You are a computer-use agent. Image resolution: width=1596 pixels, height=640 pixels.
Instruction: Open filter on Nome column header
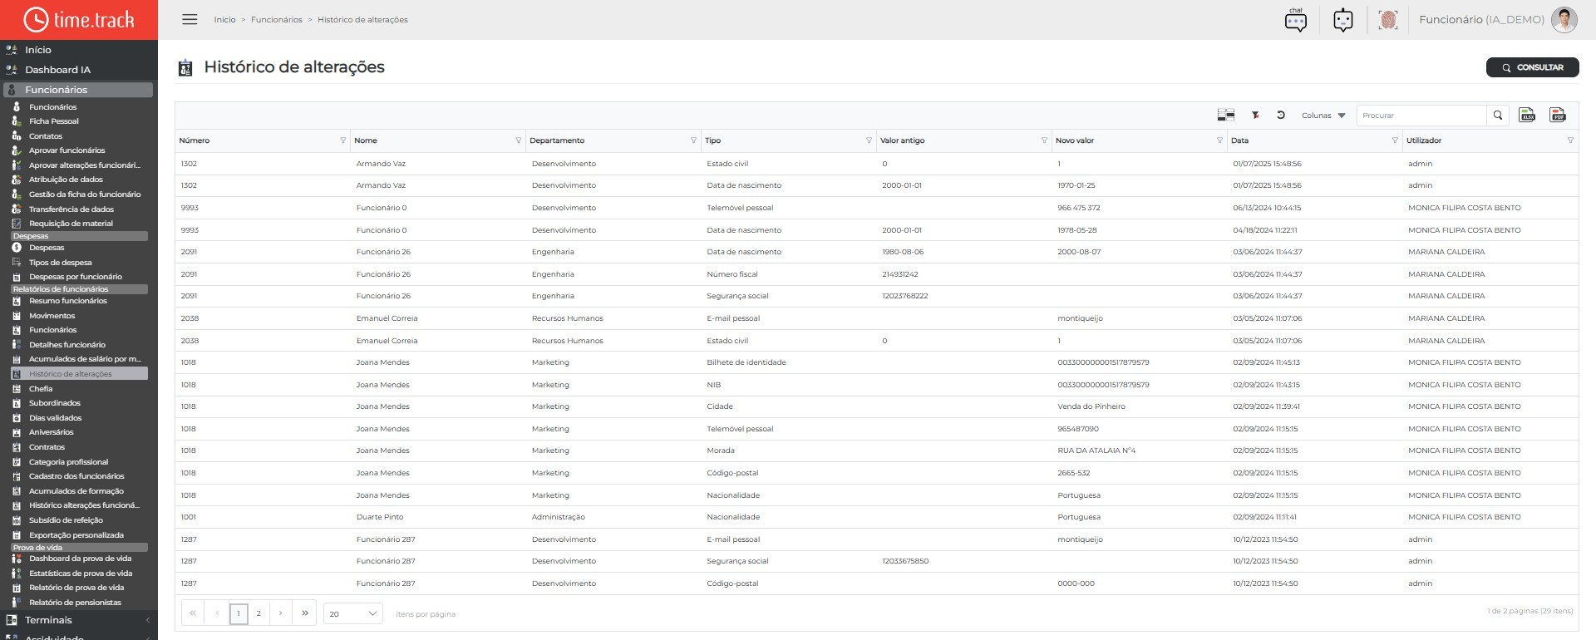point(518,140)
